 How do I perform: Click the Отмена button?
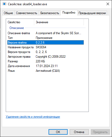tap(79, 132)
